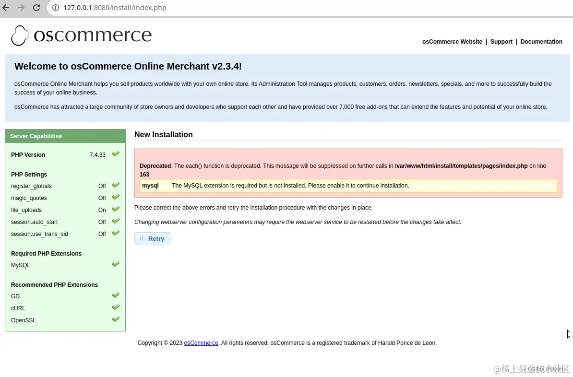573x377 pixels.
Task: Click the site information icon in address bar
Action: (x=56, y=8)
